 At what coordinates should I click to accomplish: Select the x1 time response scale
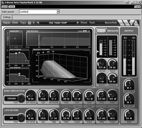[x=85, y=31]
